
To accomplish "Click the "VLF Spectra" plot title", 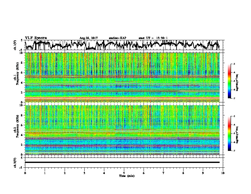I will pos(36,38).
